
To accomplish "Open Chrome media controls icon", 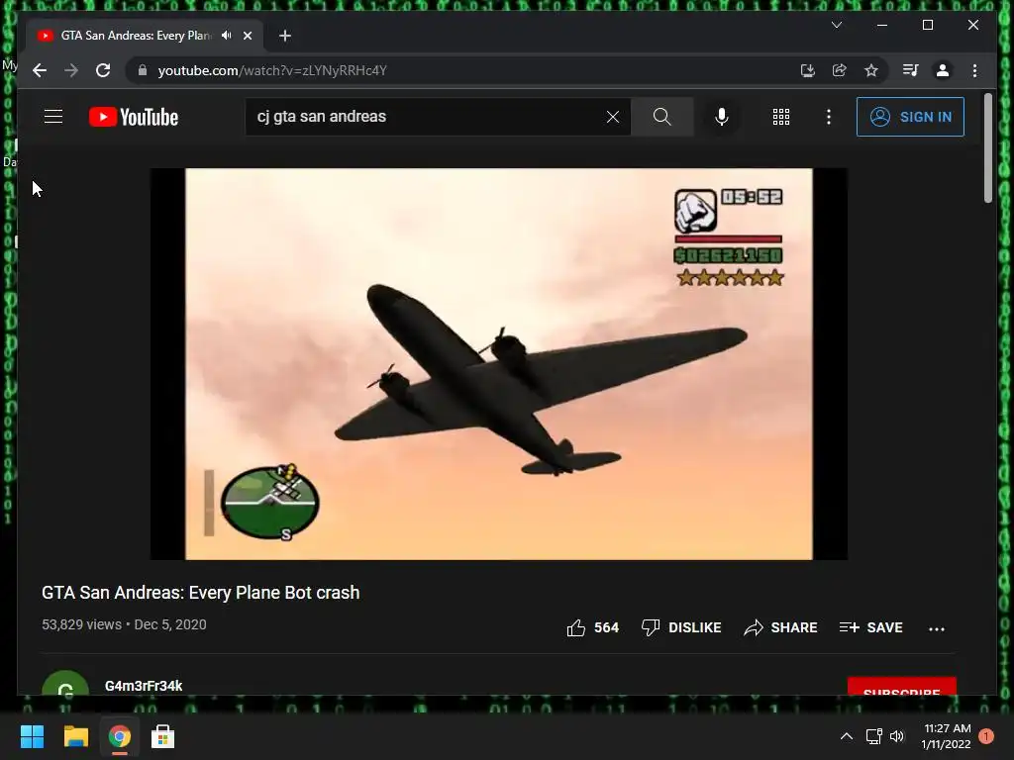I will 911,70.
